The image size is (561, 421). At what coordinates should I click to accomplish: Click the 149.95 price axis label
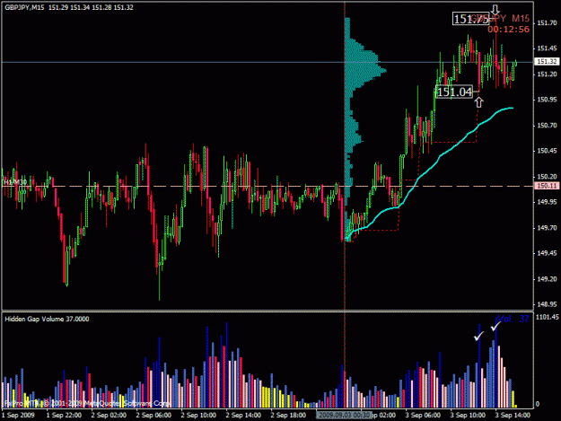(547, 202)
